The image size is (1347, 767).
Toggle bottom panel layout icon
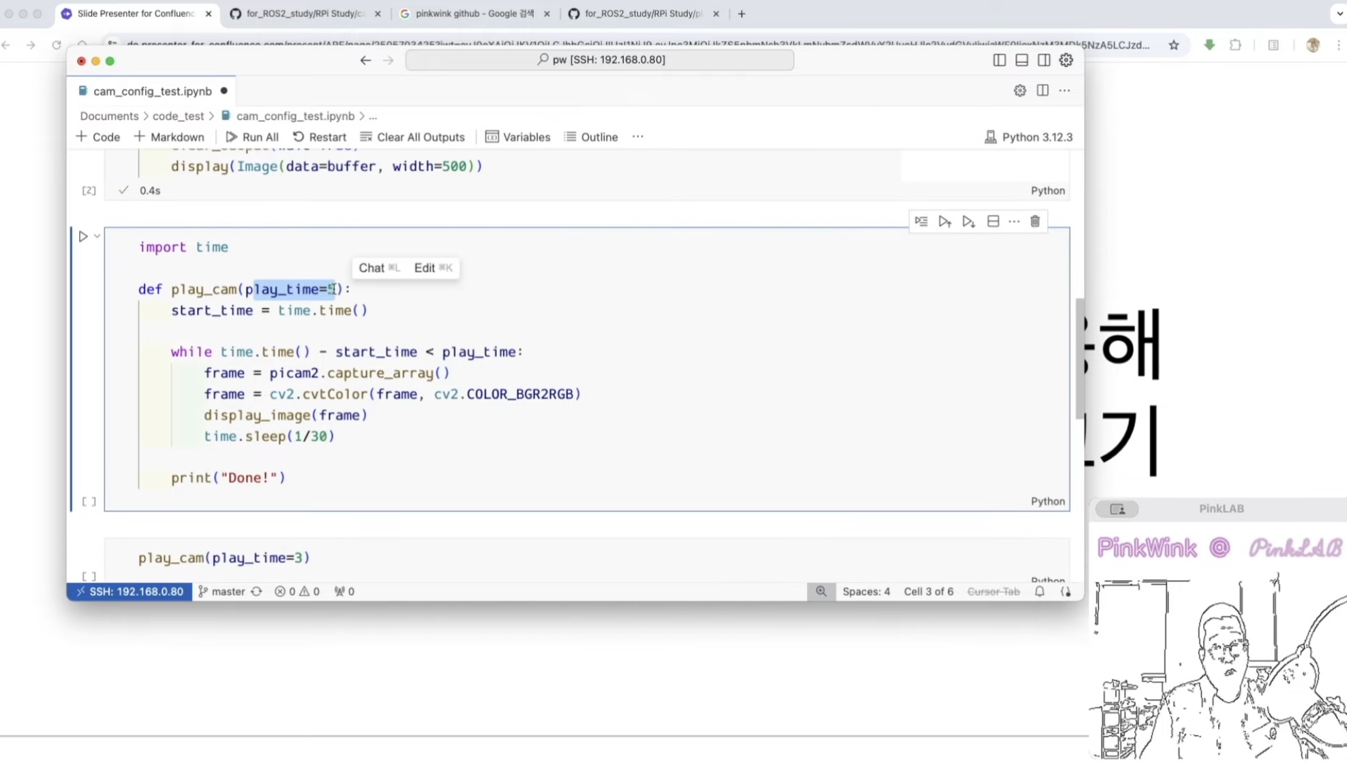1021,60
